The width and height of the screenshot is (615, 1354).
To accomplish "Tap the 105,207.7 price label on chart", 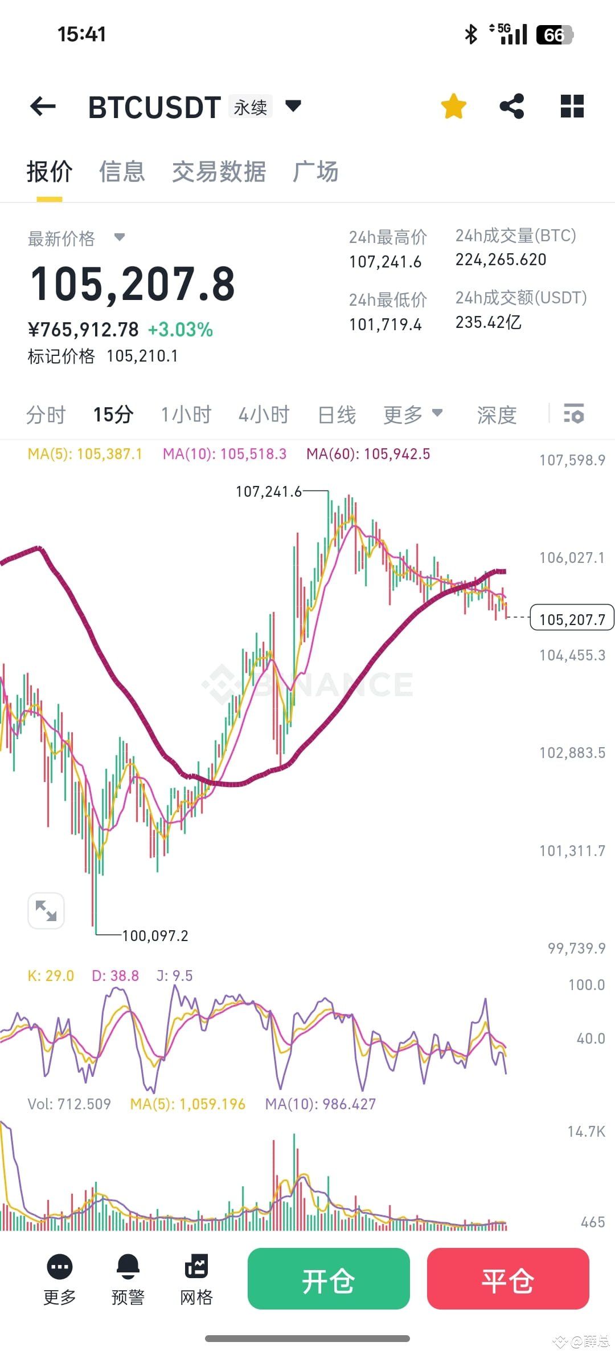I will point(571,618).
